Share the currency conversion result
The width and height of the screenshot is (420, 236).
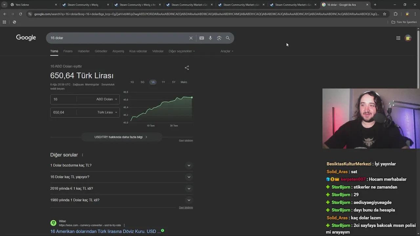(187, 68)
